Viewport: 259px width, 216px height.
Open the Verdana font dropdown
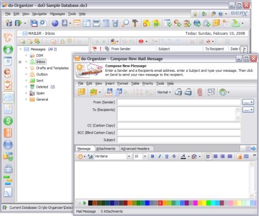click(x=129, y=156)
